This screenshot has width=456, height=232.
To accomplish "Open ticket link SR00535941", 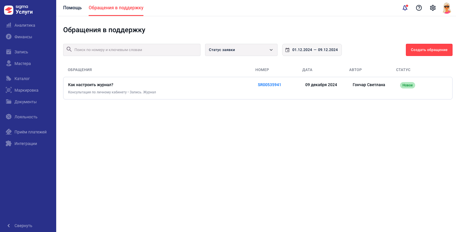I will tap(269, 85).
